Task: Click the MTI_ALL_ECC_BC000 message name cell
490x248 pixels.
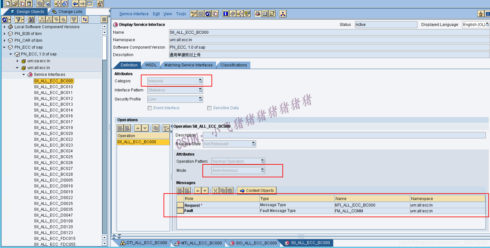Action: (372, 205)
